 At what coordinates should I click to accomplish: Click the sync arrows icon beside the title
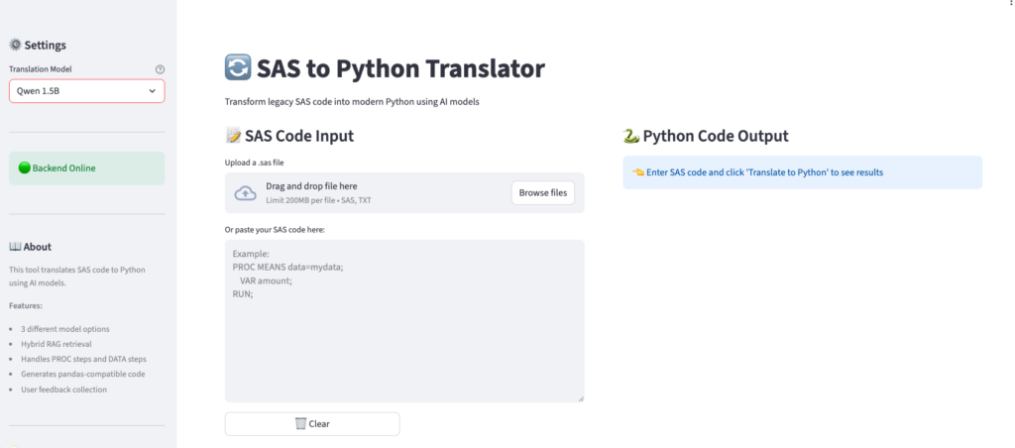pyautogui.click(x=238, y=68)
